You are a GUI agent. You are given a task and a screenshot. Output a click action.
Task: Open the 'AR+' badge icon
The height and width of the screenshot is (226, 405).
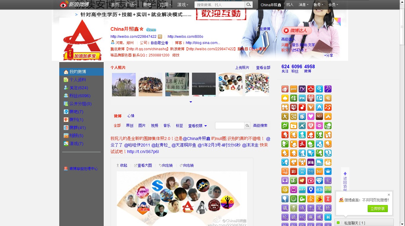(x=302, y=190)
